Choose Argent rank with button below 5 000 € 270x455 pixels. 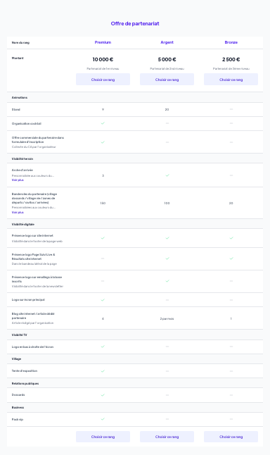(167, 80)
